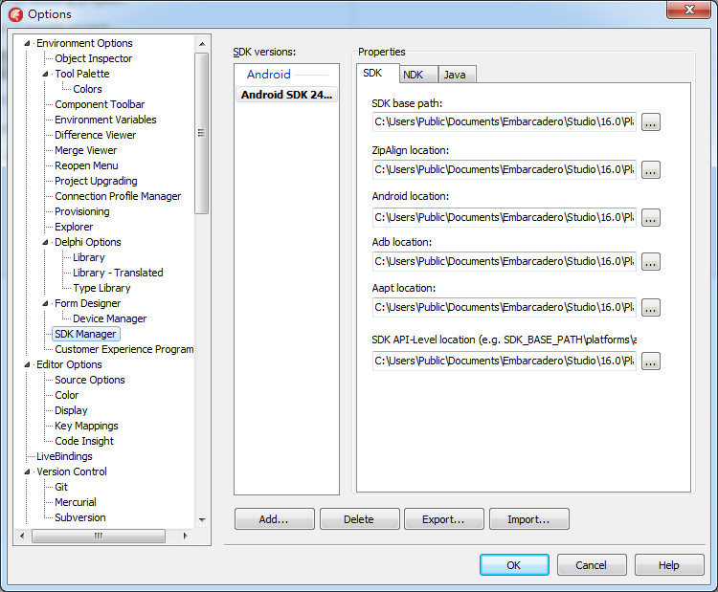This screenshot has height=592, width=718.
Task: Open Project Upgrading options
Action: click(x=96, y=181)
